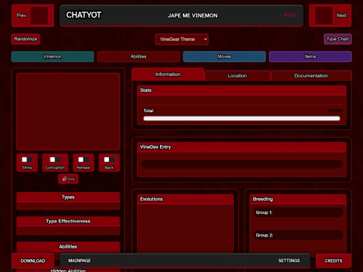Go to the Next Vinemon
This screenshot has height=272, width=363.
tap(330, 15)
